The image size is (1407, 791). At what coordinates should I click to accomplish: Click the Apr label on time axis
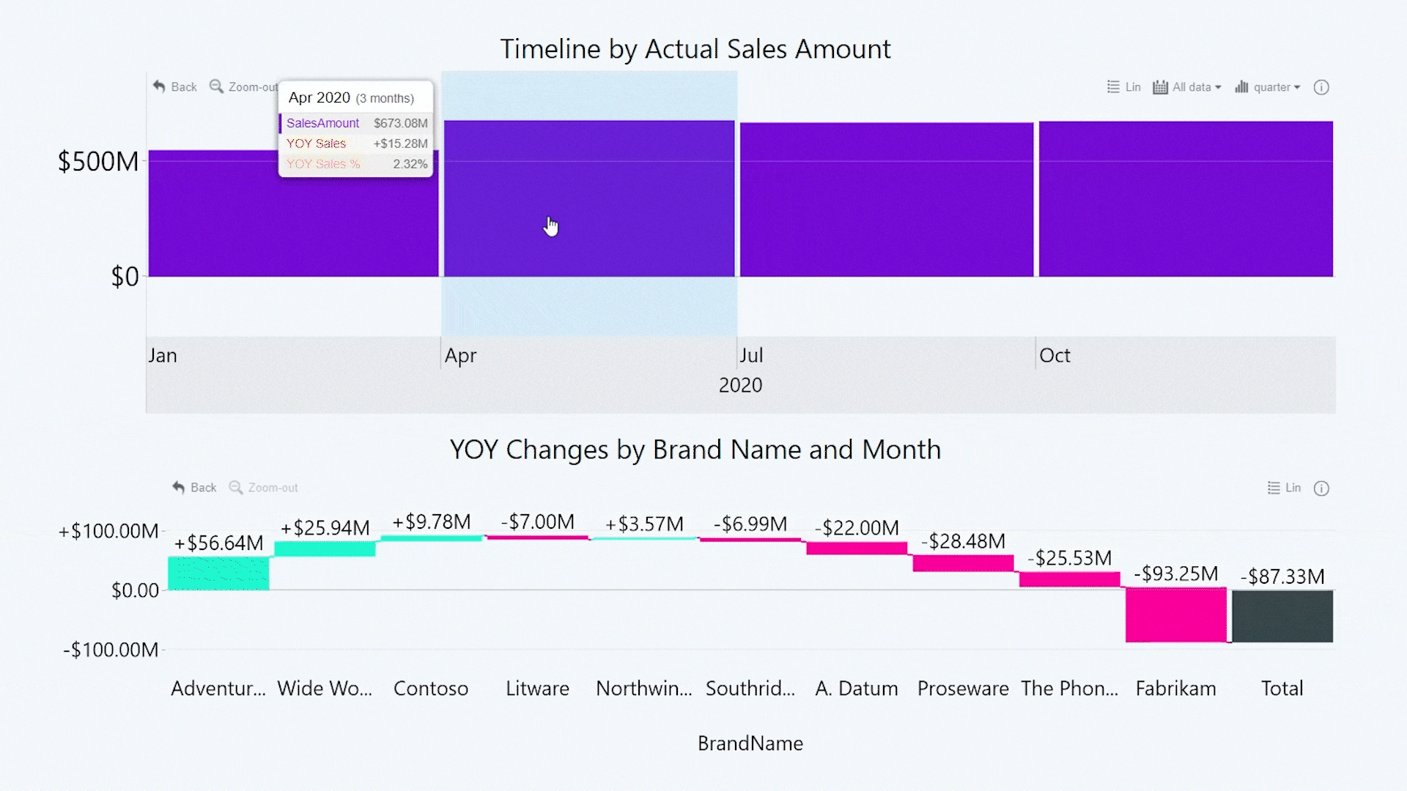(460, 356)
